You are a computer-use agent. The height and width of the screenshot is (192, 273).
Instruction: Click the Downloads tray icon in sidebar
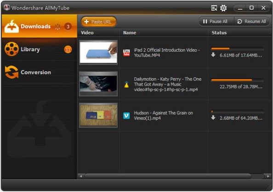[x=11, y=27]
